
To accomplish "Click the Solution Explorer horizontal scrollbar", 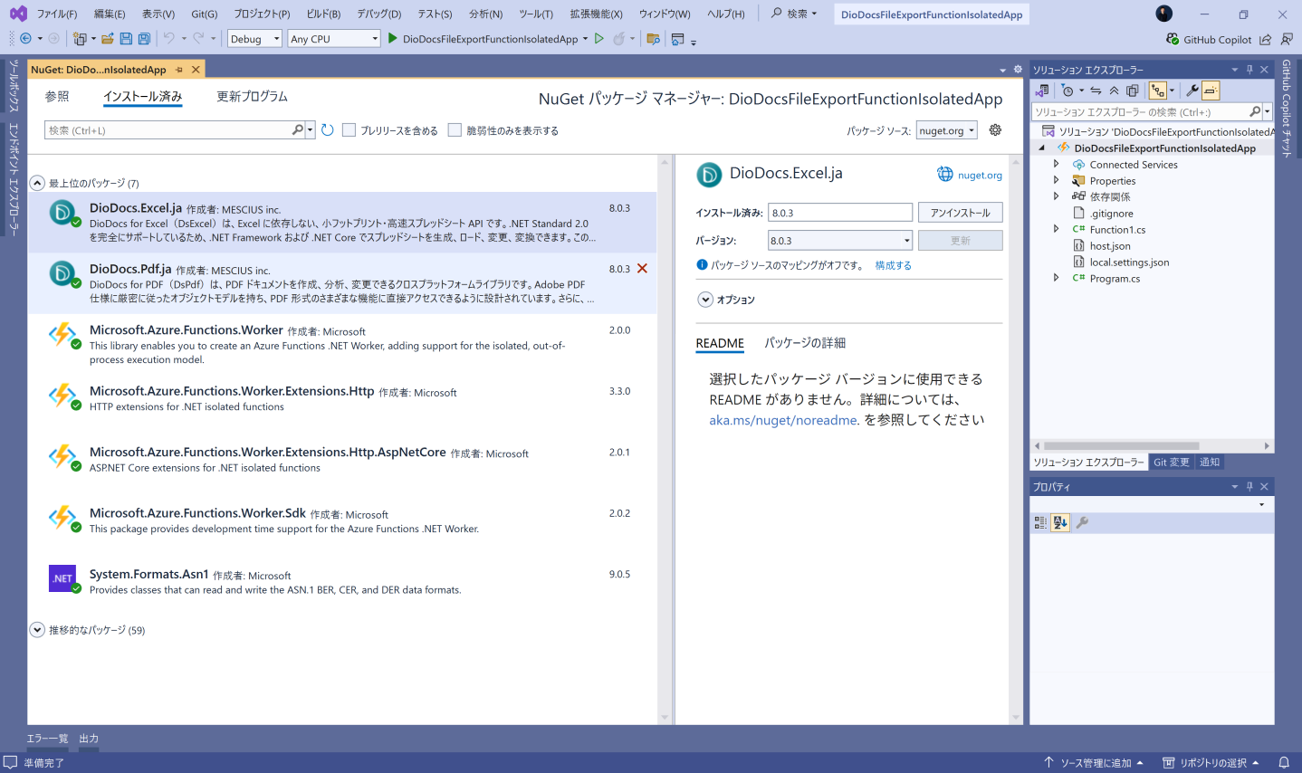I will click(x=1121, y=445).
